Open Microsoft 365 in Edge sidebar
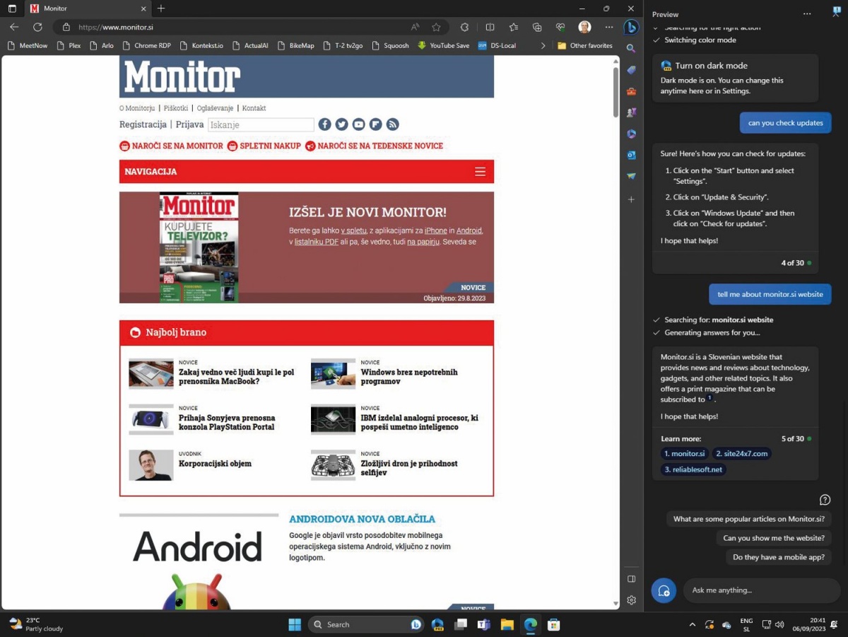848x637 pixels. click(x=631, y=134)
